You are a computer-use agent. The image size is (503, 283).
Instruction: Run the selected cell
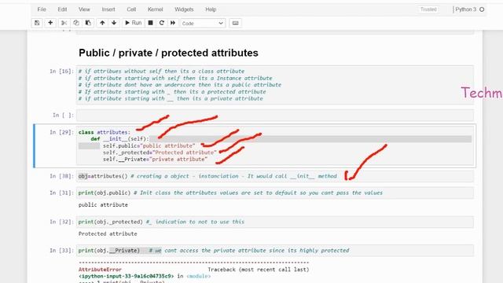tap(133, 23)
